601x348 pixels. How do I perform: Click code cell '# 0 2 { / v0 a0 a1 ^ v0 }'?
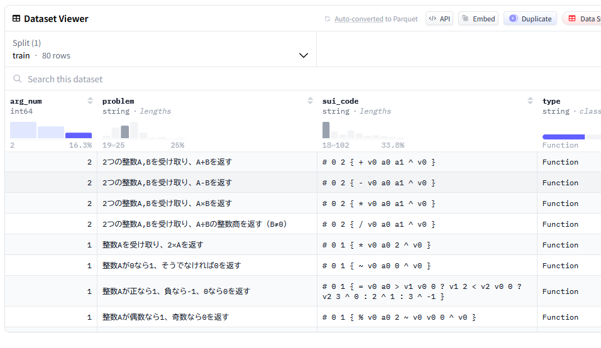[x=427, y=224]
